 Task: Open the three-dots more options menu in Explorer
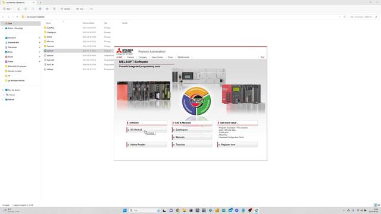[x=91, y=9]
